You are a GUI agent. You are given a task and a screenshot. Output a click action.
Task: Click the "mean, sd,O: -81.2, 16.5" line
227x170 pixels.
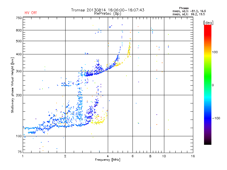click(x=189, y=11)
